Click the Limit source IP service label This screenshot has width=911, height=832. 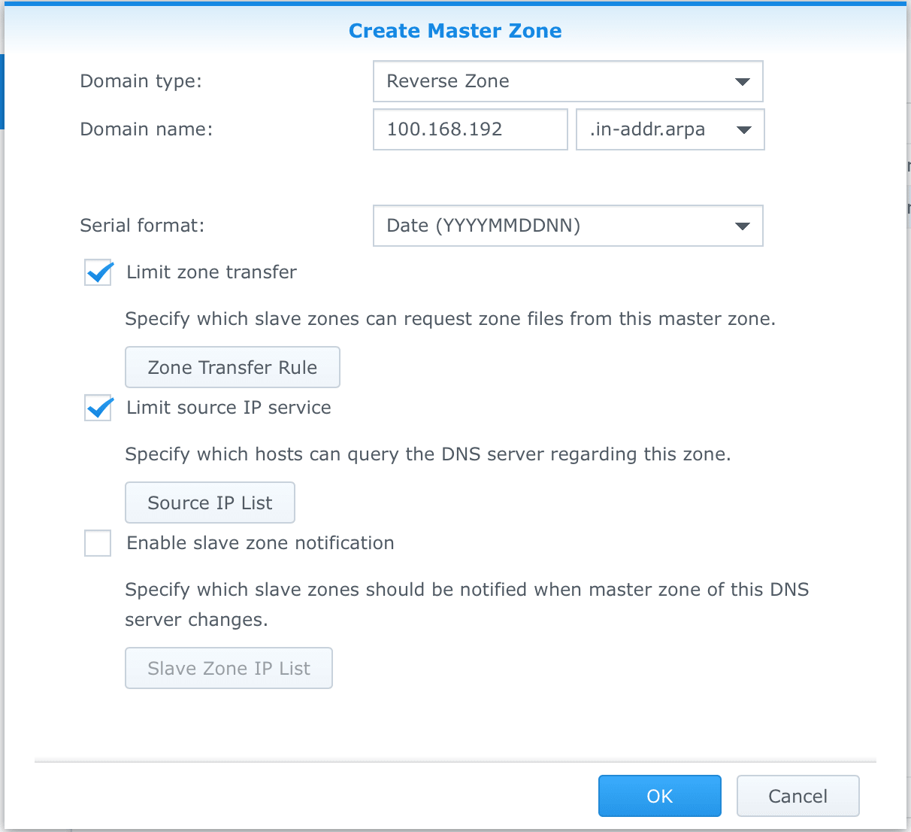229,408
